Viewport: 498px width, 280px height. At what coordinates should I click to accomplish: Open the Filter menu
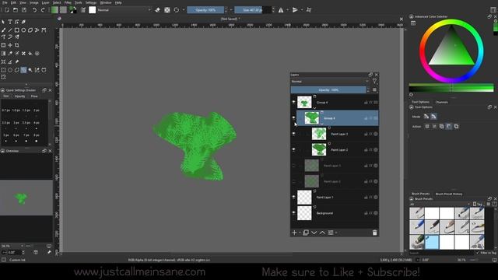click(68, 2)
